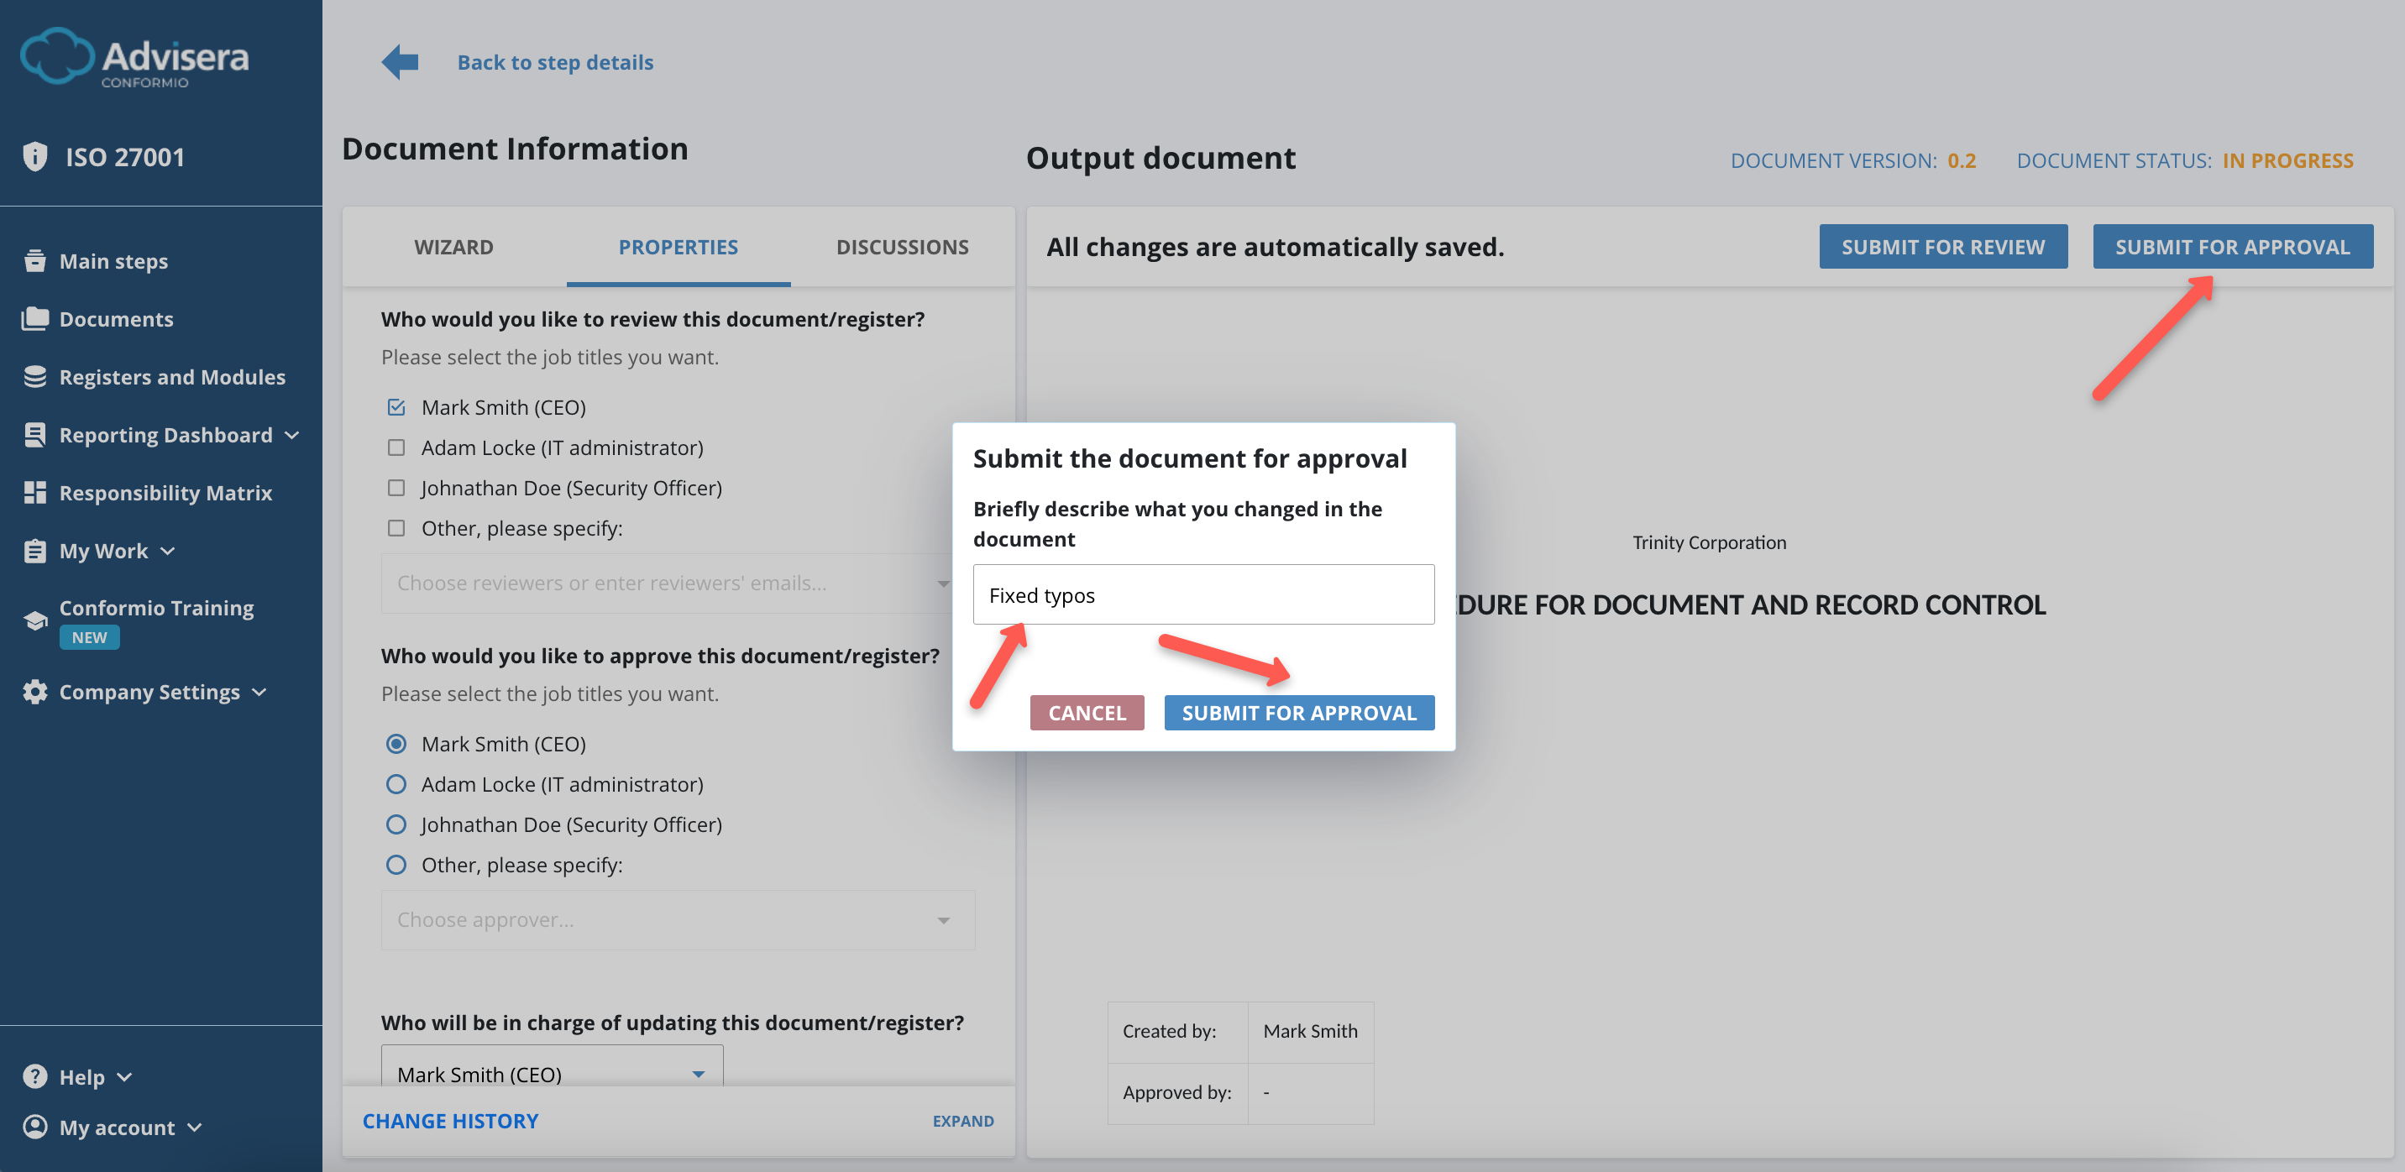This screenshot has height=1172, width=2405.
Task: Click inside the Fixed typos text field
Action: click(1202, 594)
